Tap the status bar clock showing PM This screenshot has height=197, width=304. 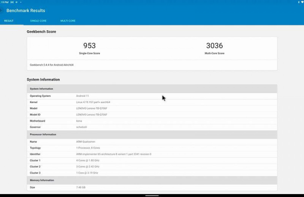point(4,2)
